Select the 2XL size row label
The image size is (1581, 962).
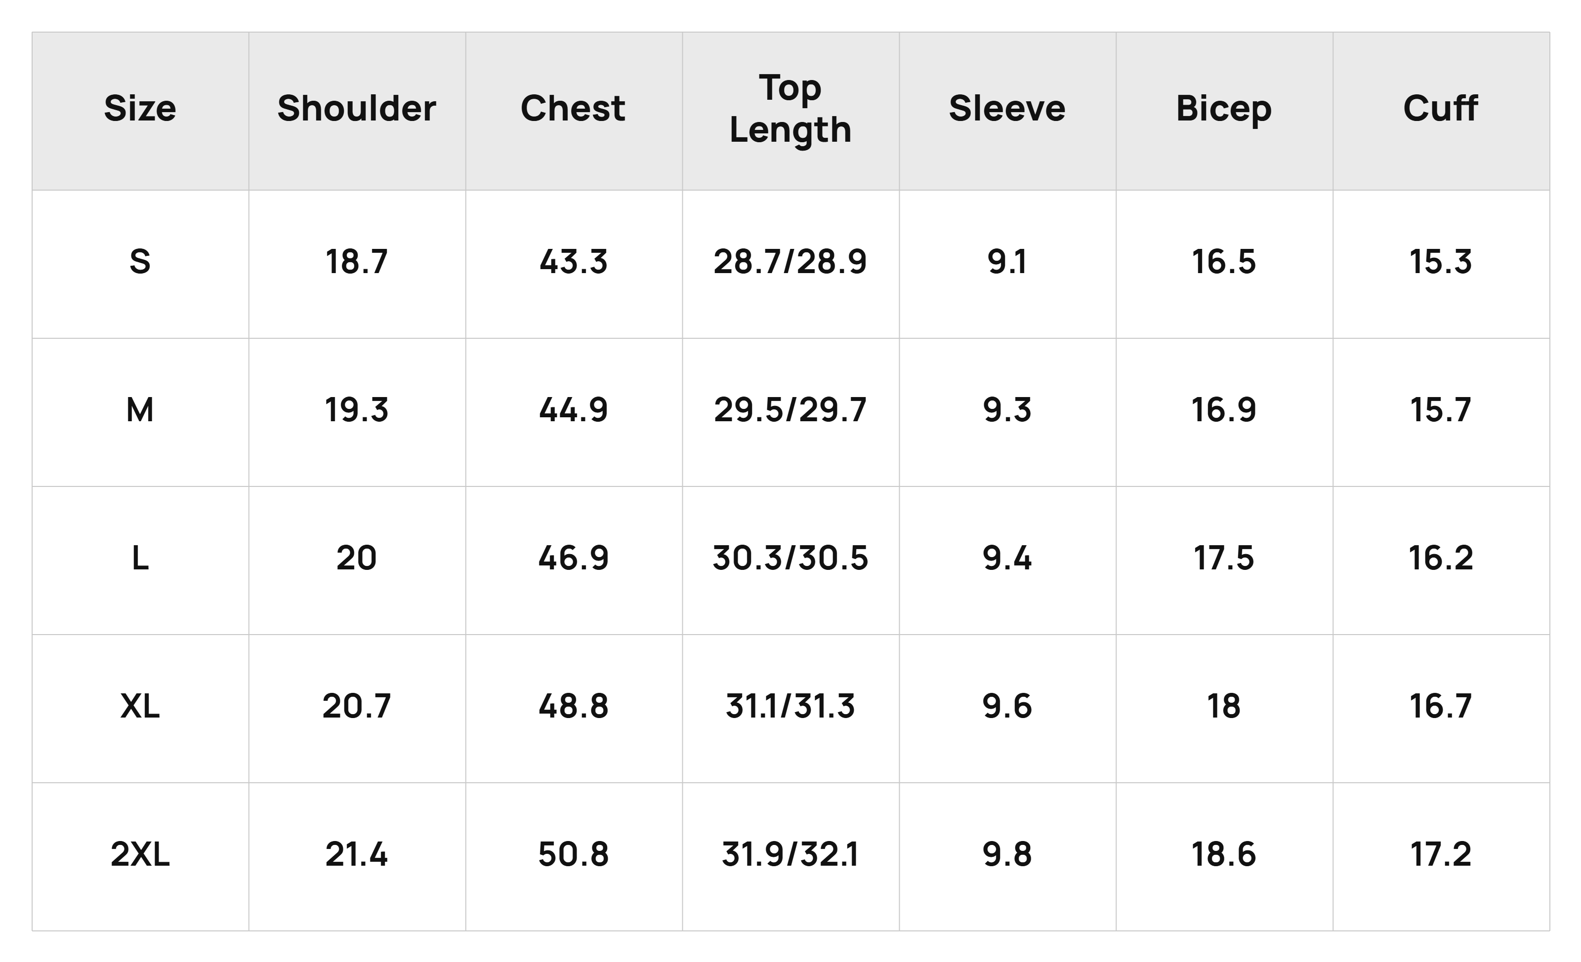pyautogui.click(x=140, y=854)
